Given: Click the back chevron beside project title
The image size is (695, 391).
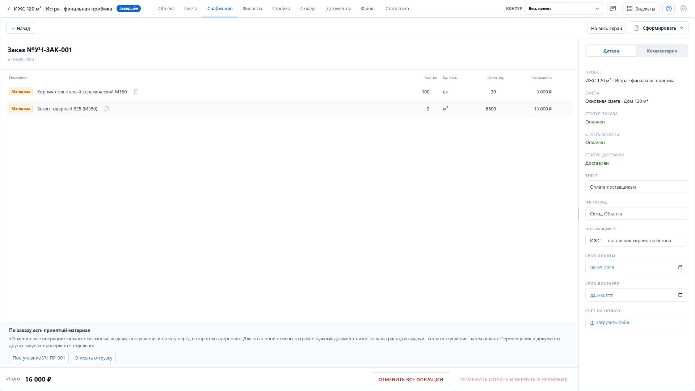Looking at the screenshot, I should pos(9,9).
